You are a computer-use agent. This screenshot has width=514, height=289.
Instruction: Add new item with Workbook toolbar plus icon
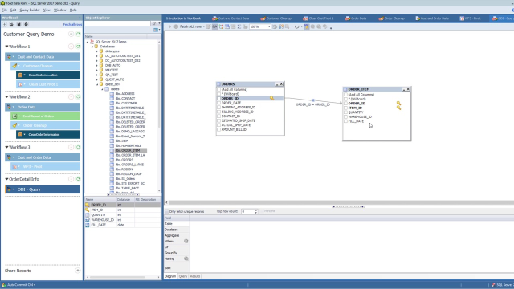5,25
